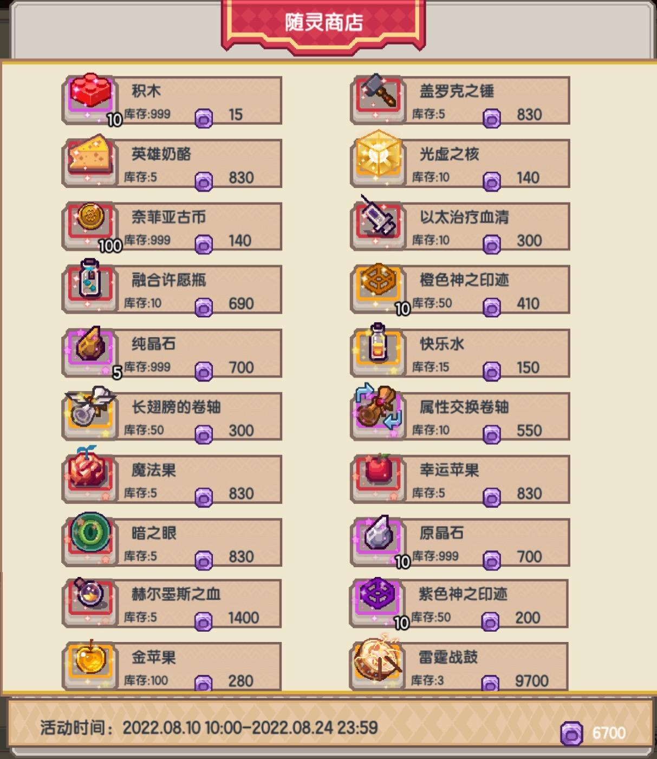Viewport: 657px width, 759px height.
Task: Select the 融合许愿瓶 bottle icon
Action: point(90,281)
